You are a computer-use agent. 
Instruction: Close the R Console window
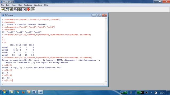coord(104,15)
